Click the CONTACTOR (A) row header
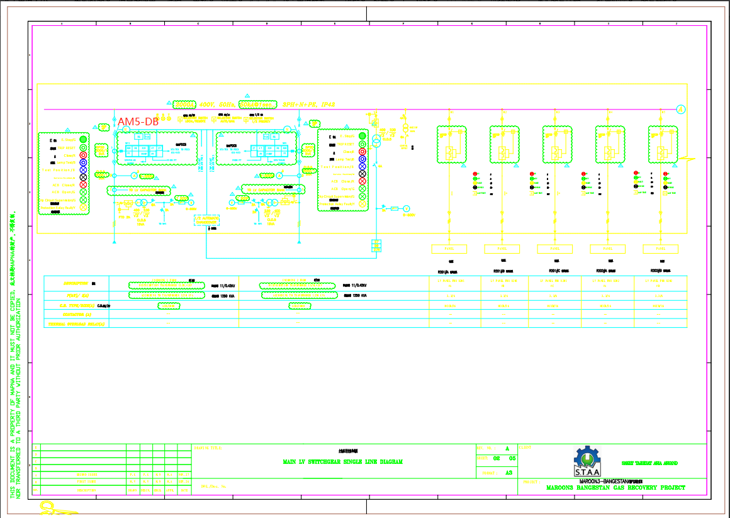Image resolution: width=730 pixels, height=518 pixels. pos(77,315)
